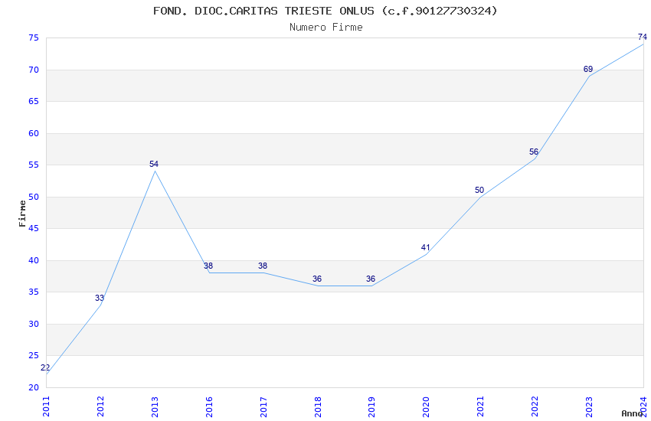Click y-axis tick label 50
This screenshot has height=421, width=651.
(x=34, y=197)
